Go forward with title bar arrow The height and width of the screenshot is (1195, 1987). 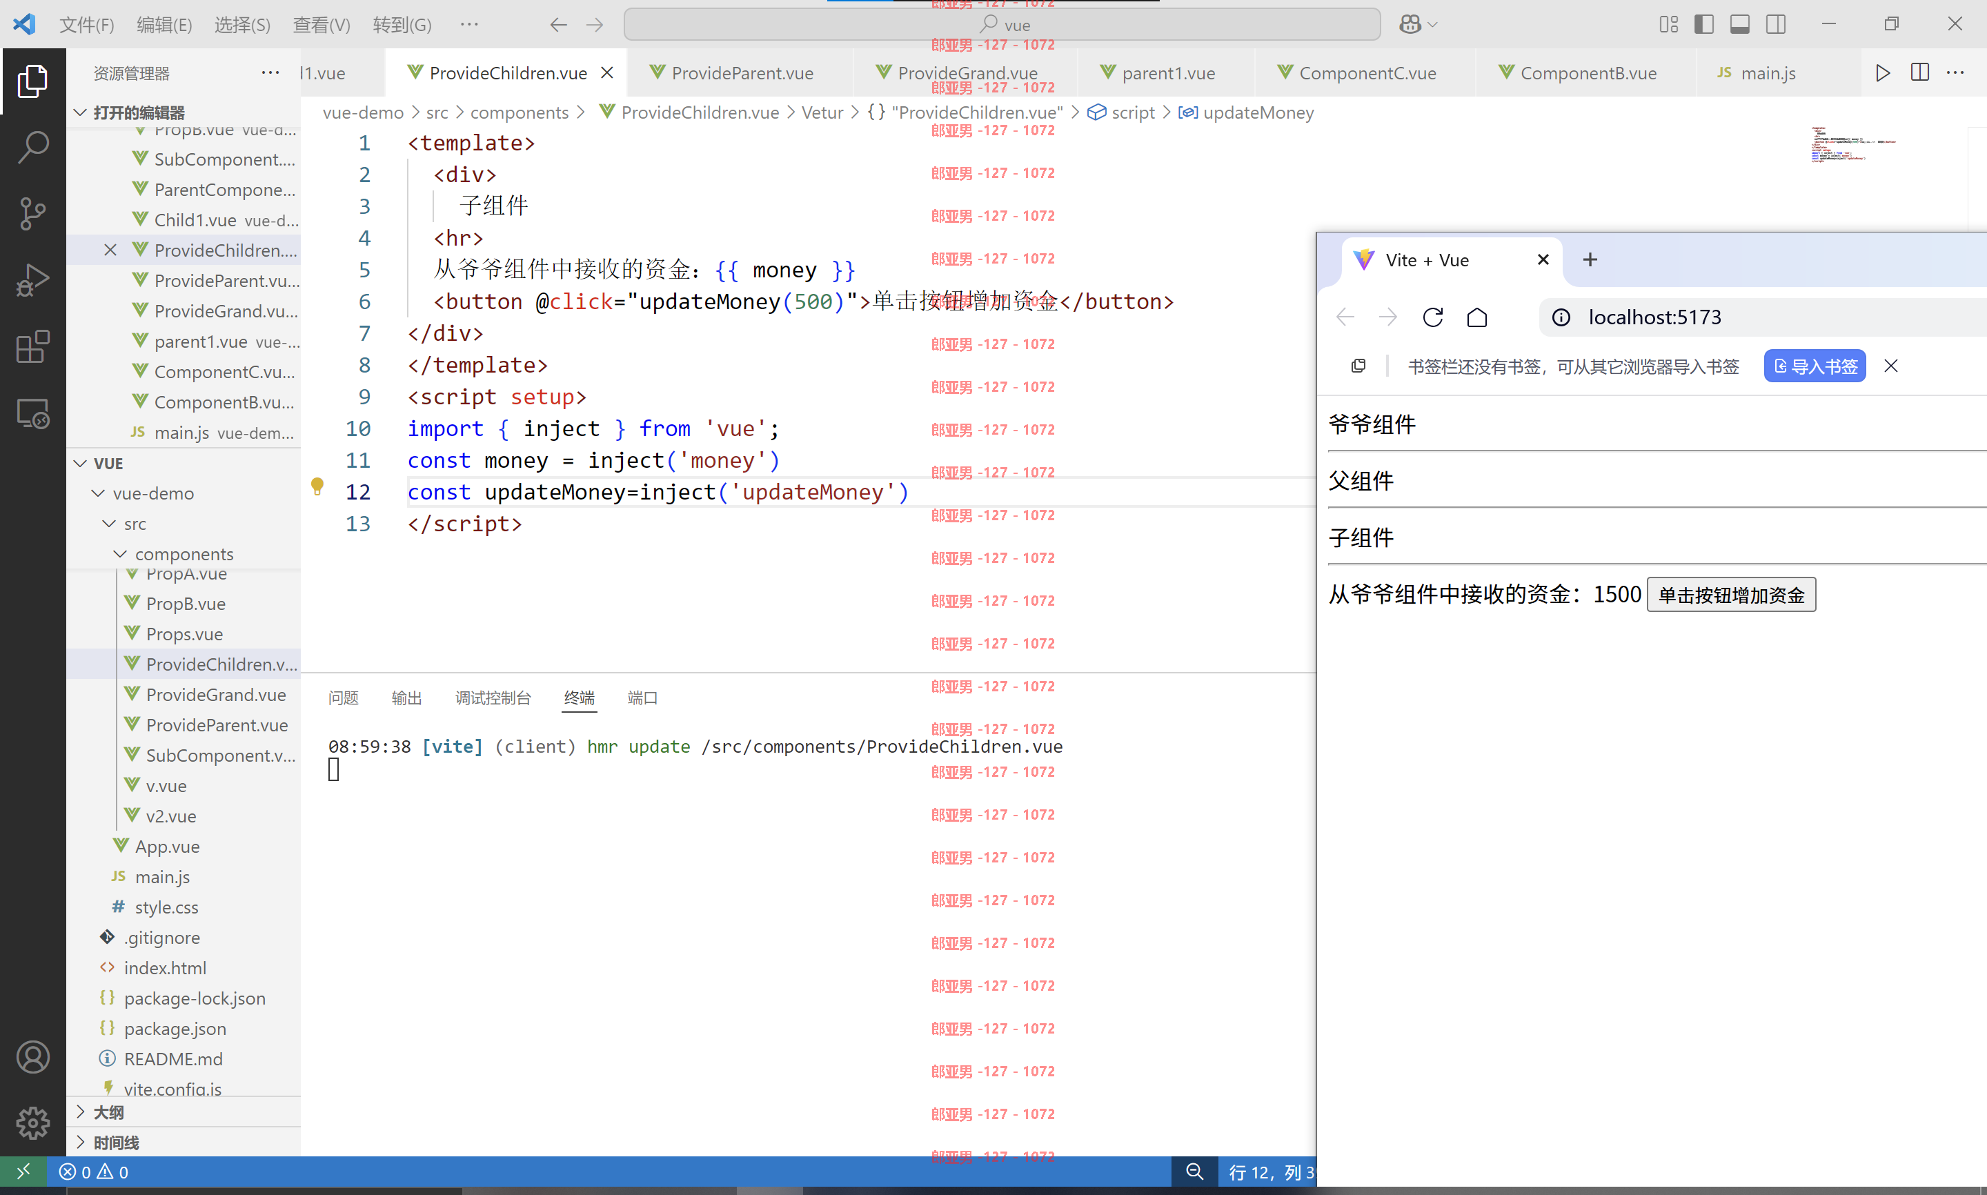(594, 25)
